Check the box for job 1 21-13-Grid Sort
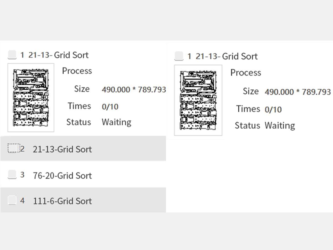This screenshot has height=250, width=333. tap(12, 55)
